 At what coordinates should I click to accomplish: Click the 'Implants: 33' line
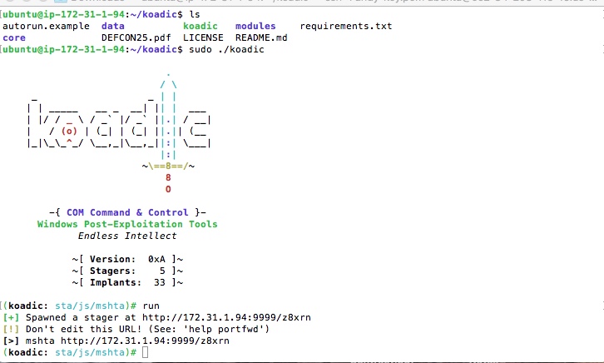click(127, 282)
